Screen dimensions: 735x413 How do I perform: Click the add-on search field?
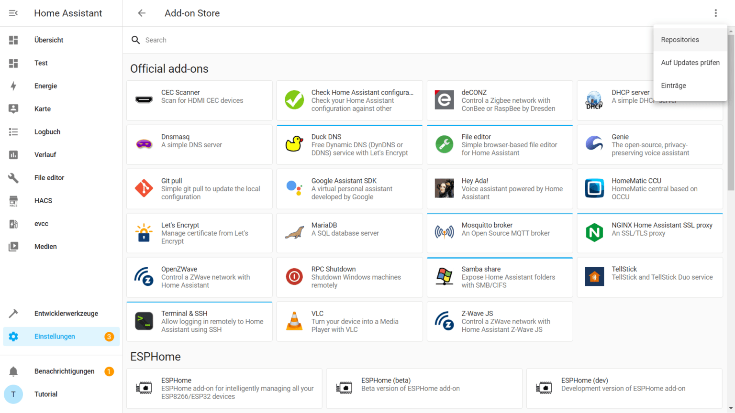coord(383,40)
